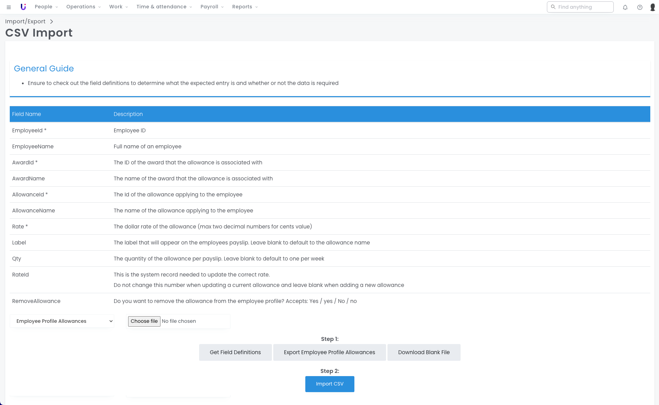Click Get Field Definitions

[235, 352]
